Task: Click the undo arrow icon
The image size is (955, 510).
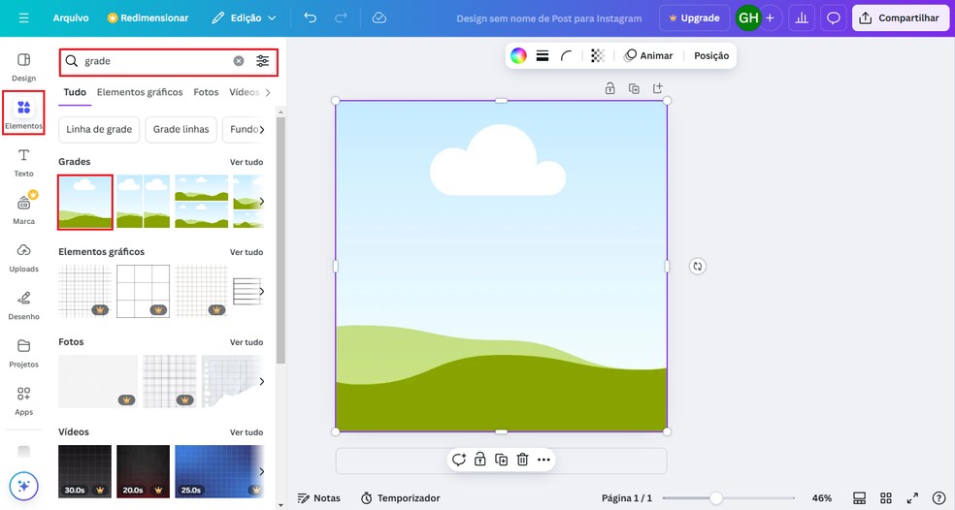Action: (310, 17)
